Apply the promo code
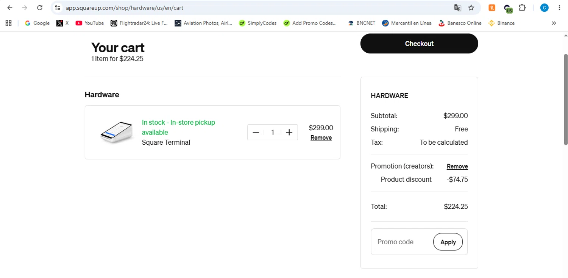568x278 pixels. point(448,242)
